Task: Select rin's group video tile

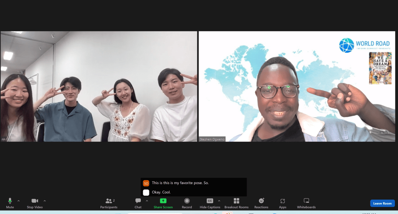Action: (99, 86)
